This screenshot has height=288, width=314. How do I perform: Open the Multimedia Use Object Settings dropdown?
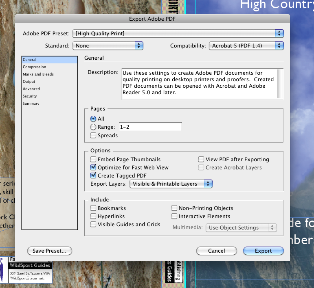click(241, 228)
